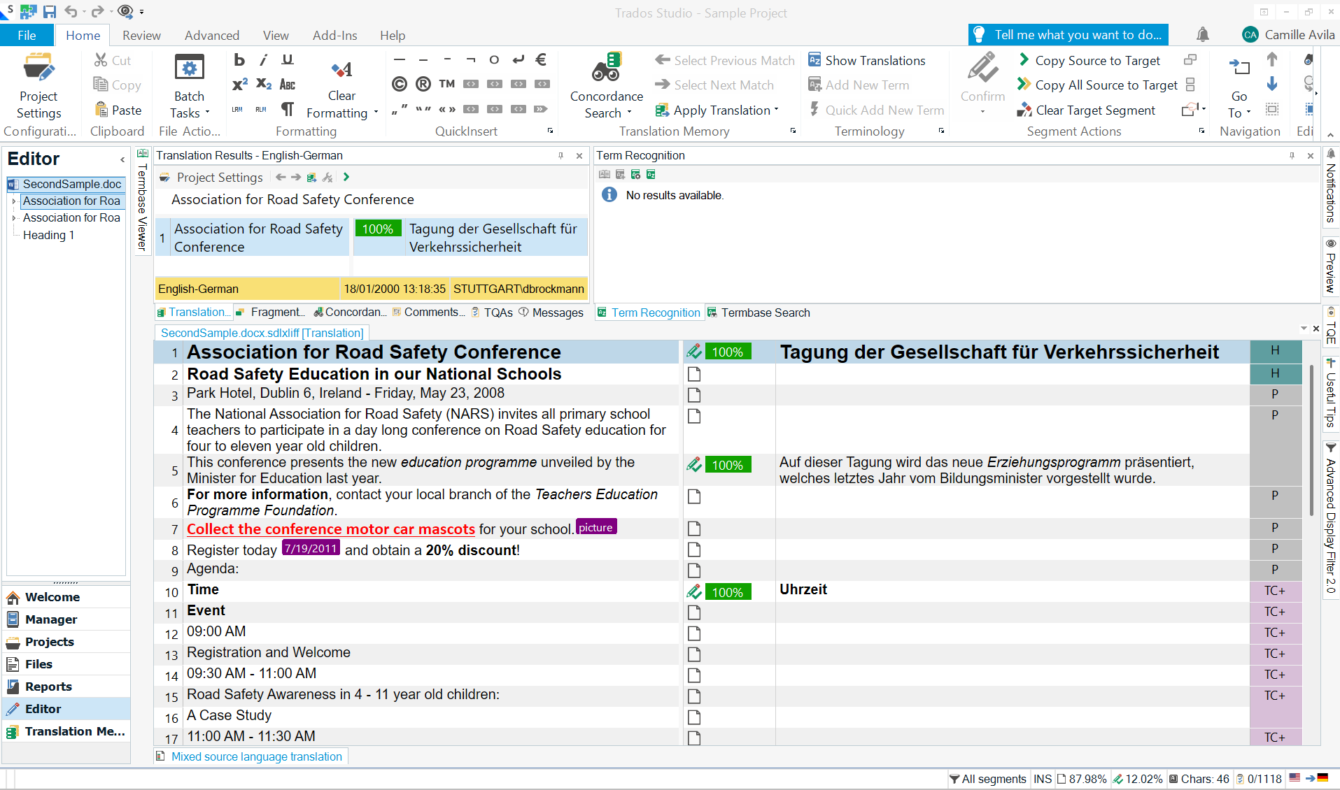Click Copy All Source to Target

coord(1098,85)
